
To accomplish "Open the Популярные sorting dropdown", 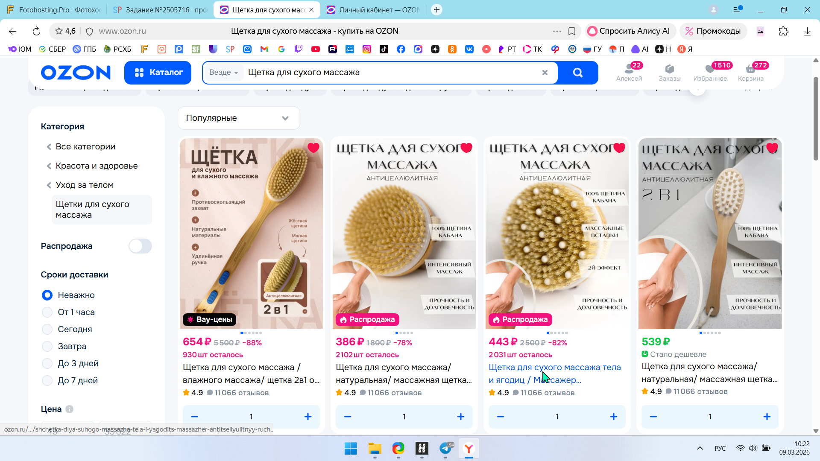I will tap(238, 118).
